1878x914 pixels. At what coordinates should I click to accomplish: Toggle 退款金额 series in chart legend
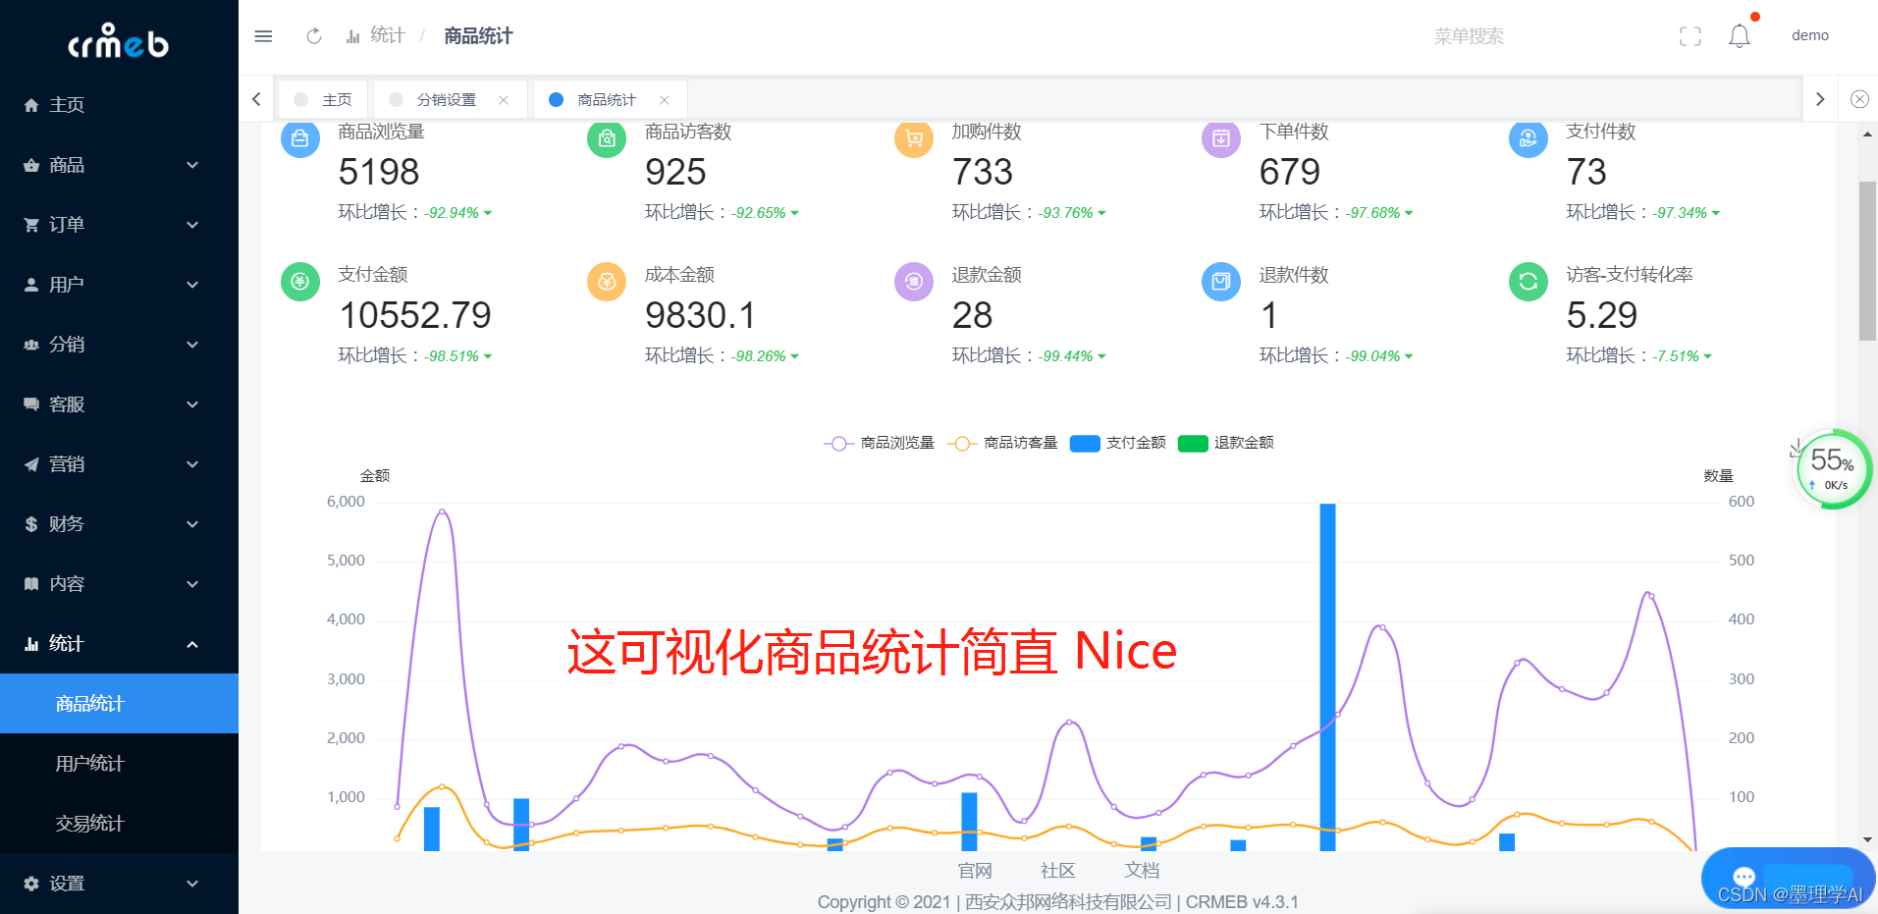tap(1225, 443)
